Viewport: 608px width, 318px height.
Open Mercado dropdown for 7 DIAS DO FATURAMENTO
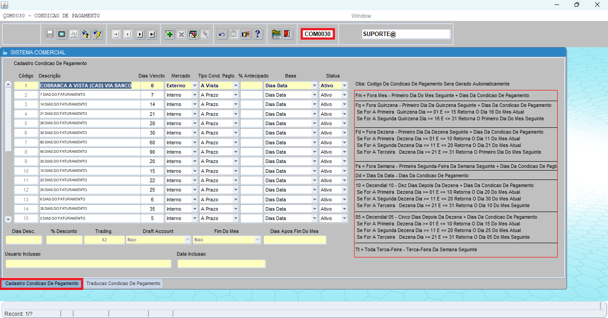194,95
